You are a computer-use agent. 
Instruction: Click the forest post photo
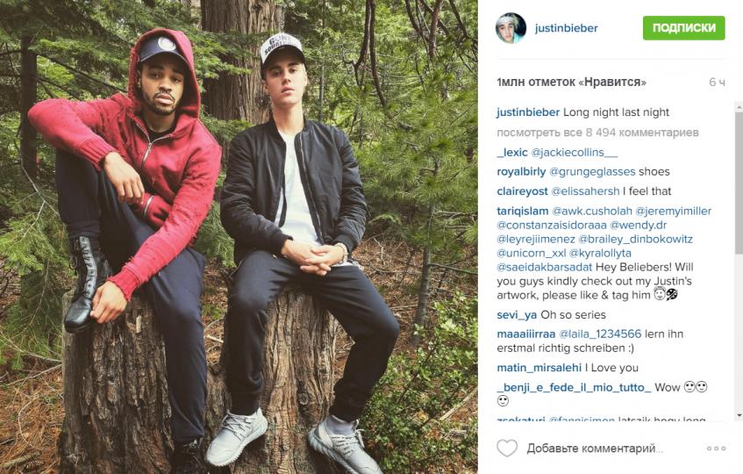239,237
